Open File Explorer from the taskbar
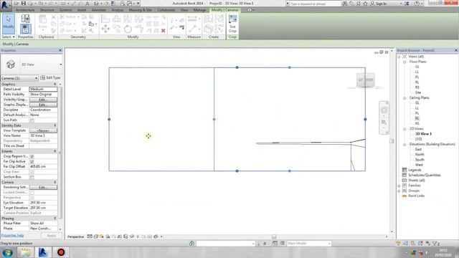This screenshot has height=258, width=459. coord(26,252)
